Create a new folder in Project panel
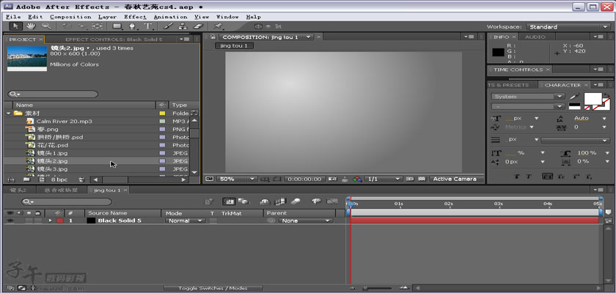Image resolution: width=616 pixels, height=293 pixels. click(26, 179)
